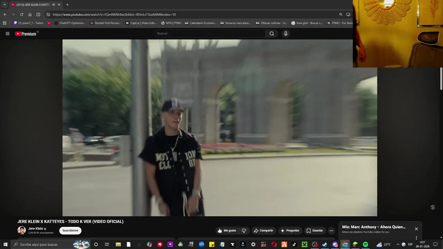
Task: Show hidden system tray icons arrow
Action: [x=398, y=245]
